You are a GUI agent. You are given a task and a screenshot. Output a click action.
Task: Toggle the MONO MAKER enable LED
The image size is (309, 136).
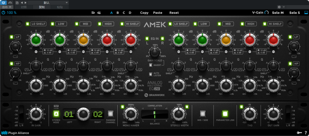click(123, 107)
